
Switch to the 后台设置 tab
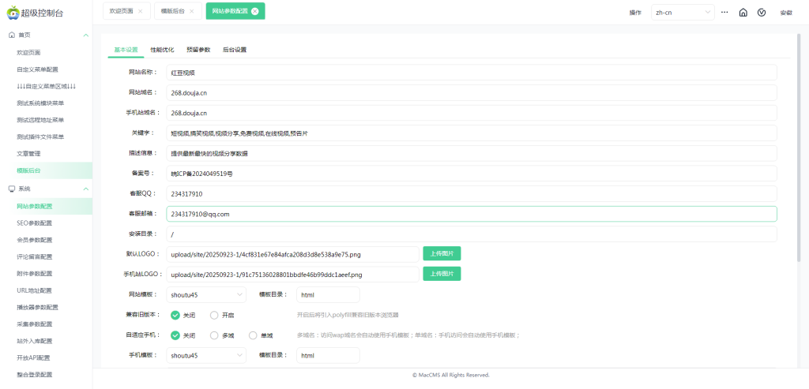tap(235, 50)
